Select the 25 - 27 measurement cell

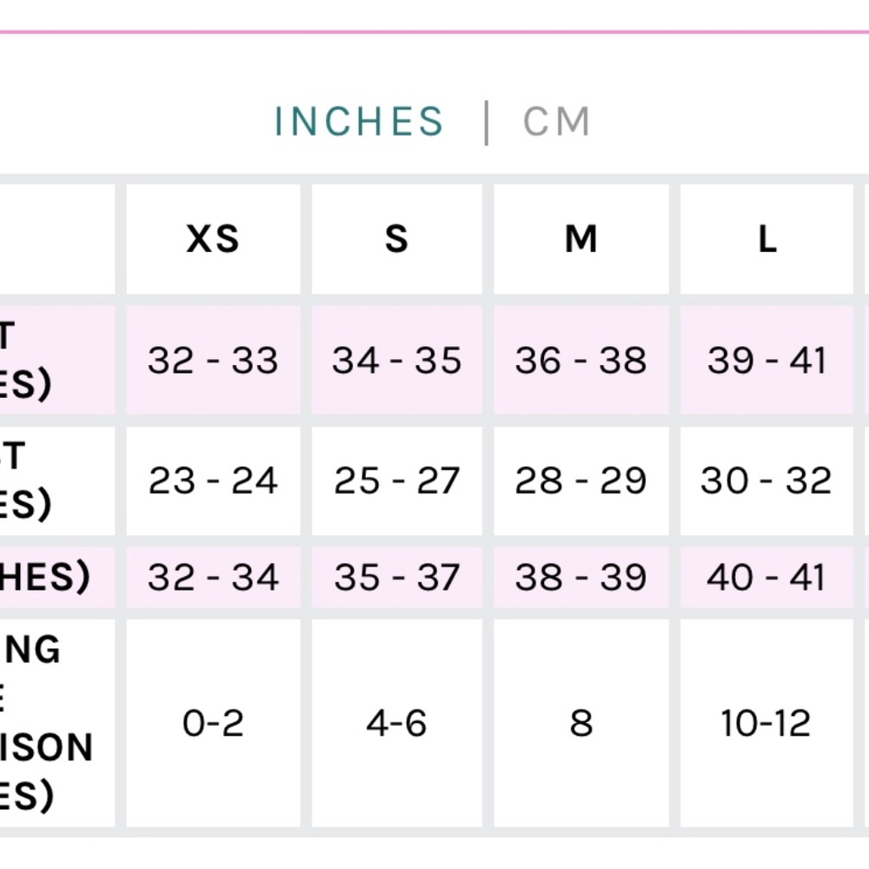397,481
